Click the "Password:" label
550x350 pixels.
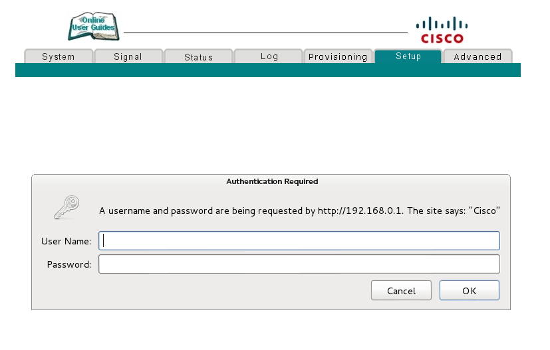(69, 264)
